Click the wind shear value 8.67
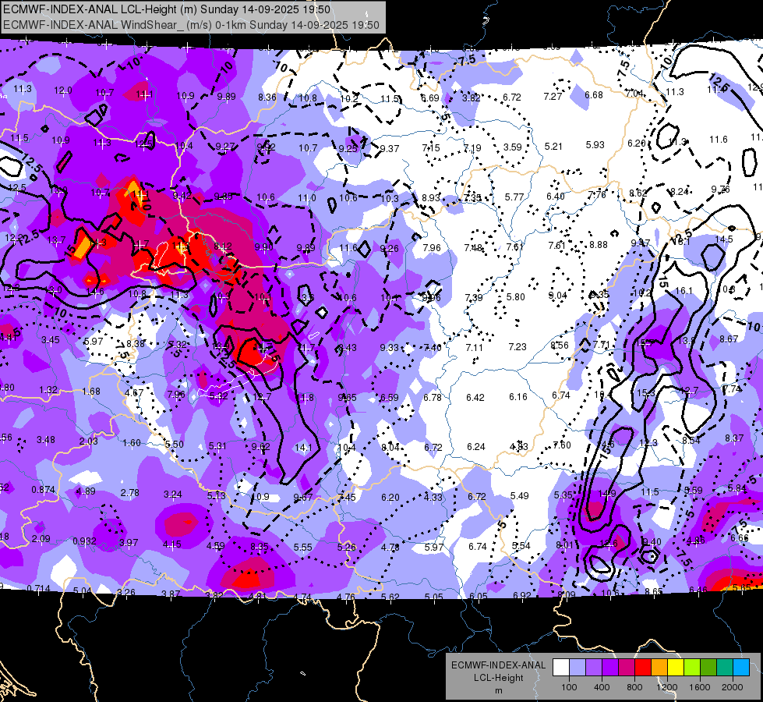Viewport: 763px width, 702px height. pyautogui.click(x=729, y=339)
